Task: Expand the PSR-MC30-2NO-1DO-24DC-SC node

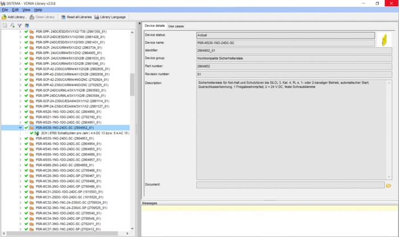Action: (21, 181)
